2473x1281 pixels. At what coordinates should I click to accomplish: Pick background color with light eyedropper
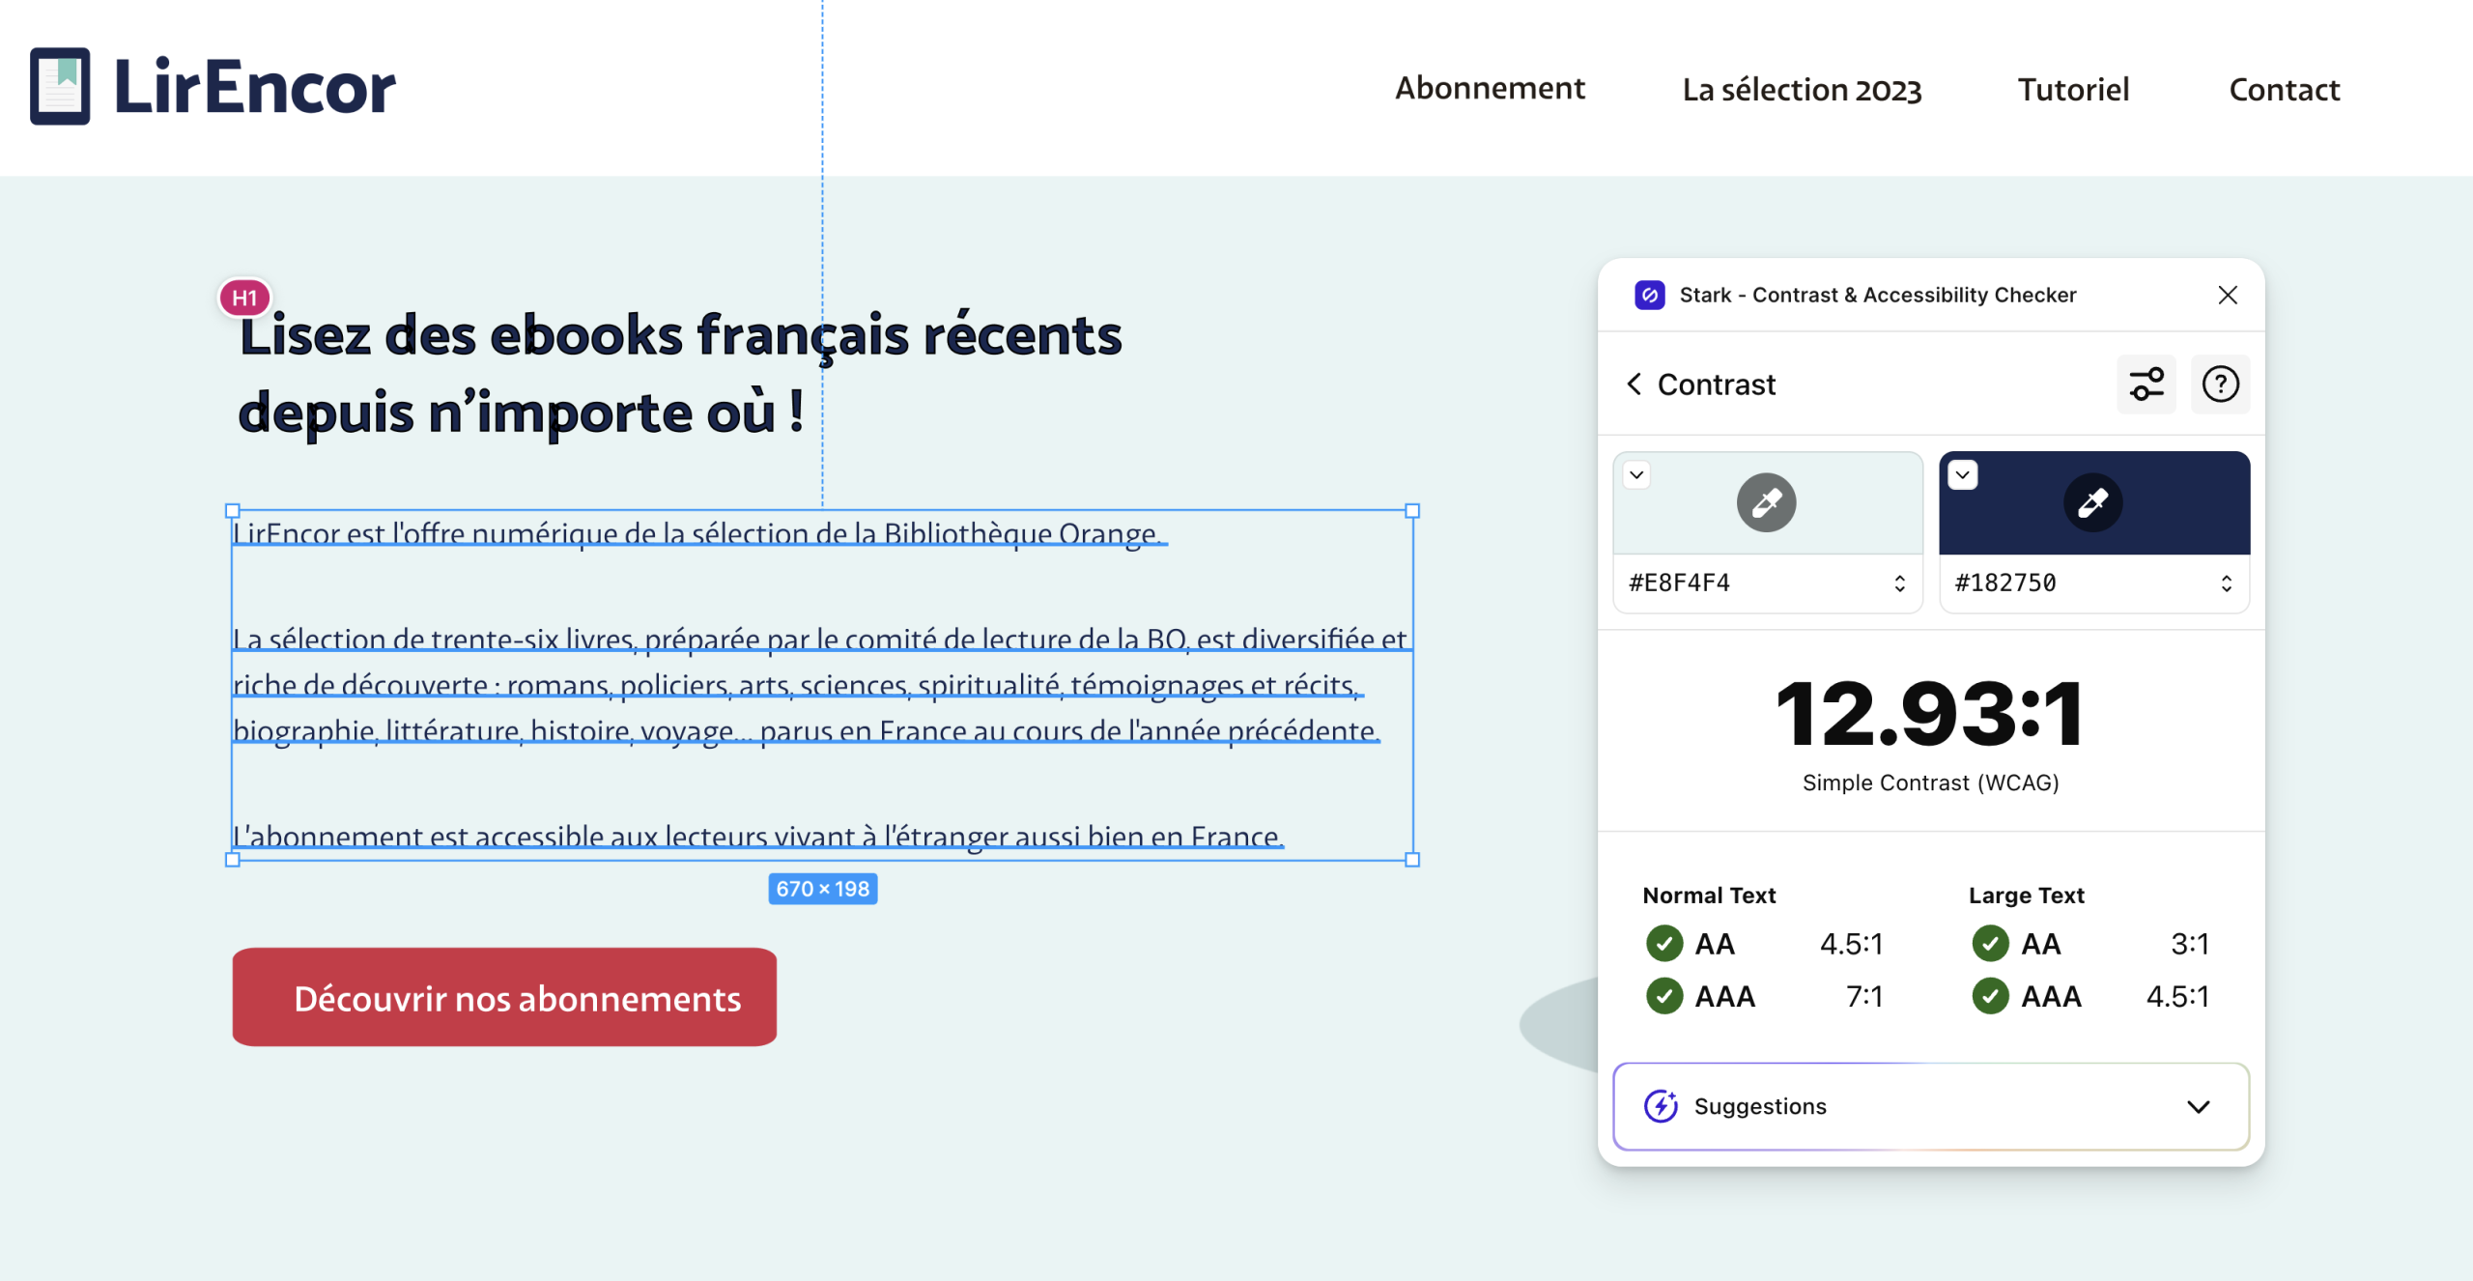tap(1766, 502)
